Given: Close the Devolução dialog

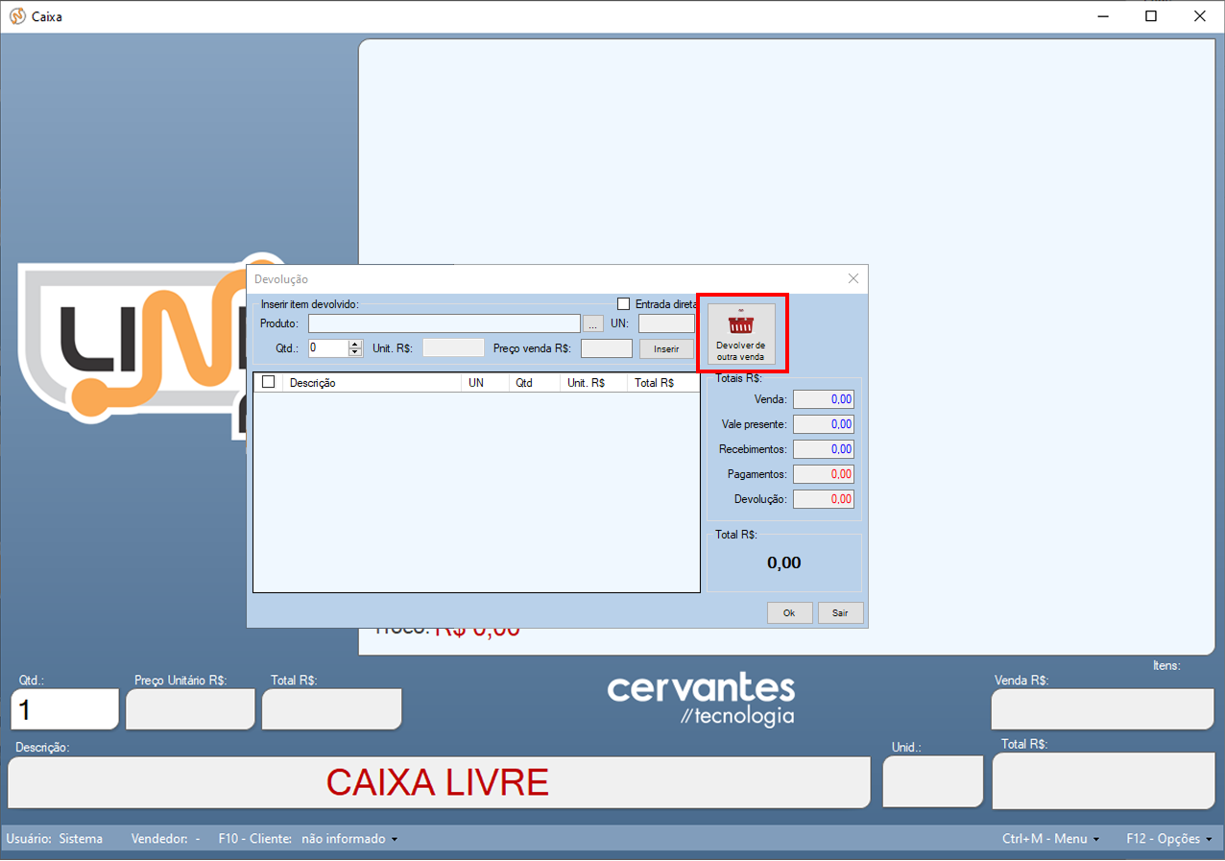Looking at the screenshot, I should [x=853, y=278].
